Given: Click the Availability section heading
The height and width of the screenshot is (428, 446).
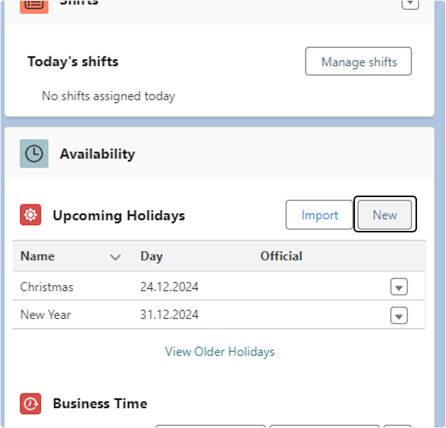Looking at the screenshot, I should click(97, 154).
